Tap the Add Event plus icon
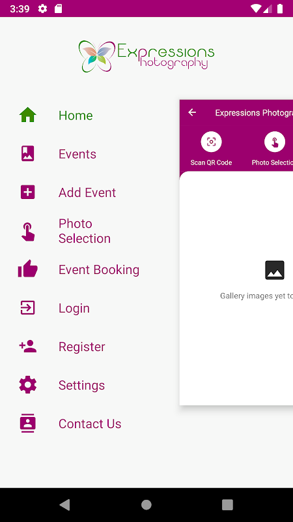 [x=27, y=192]
